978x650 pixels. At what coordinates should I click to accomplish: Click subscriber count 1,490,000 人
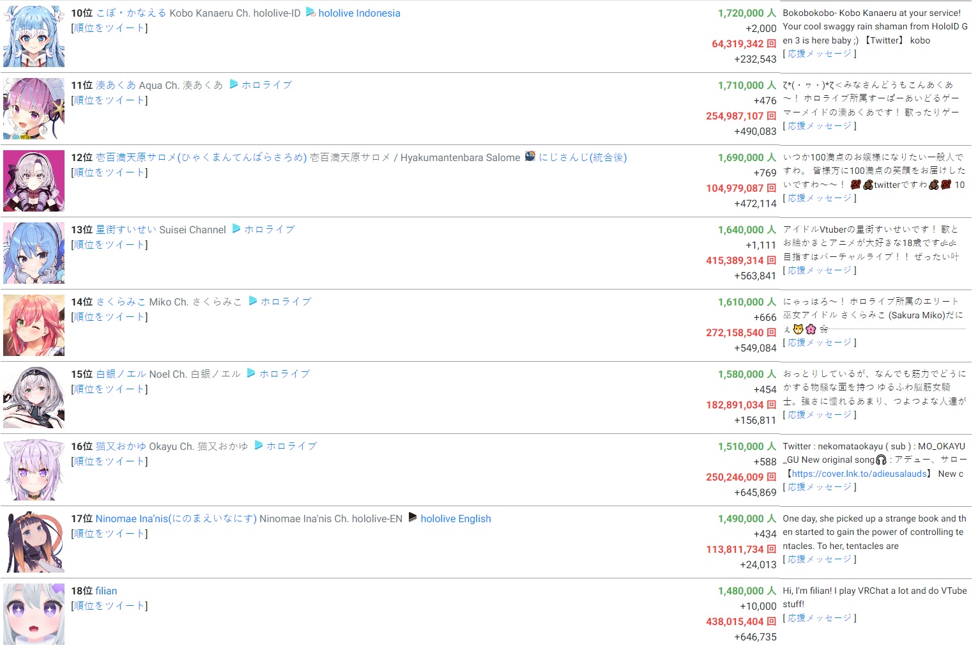click(747, 518)
